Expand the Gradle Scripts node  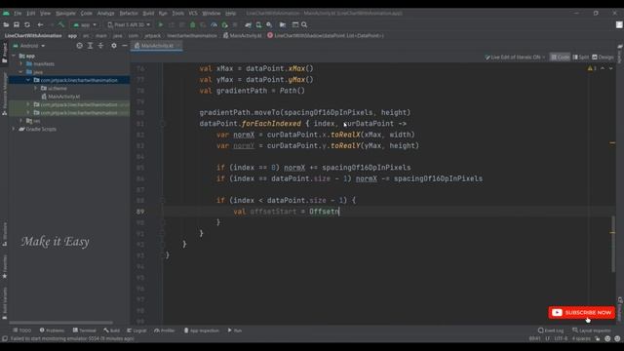click(x=14, y=129)
